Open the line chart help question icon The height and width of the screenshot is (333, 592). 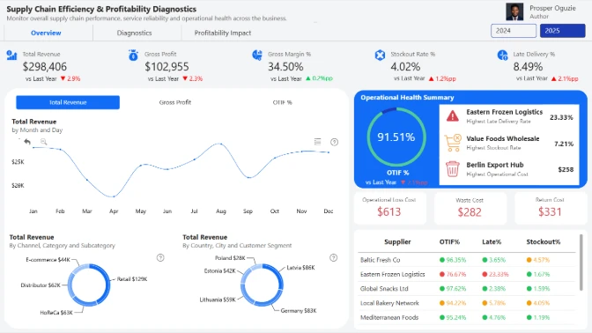tap(334, 142)
